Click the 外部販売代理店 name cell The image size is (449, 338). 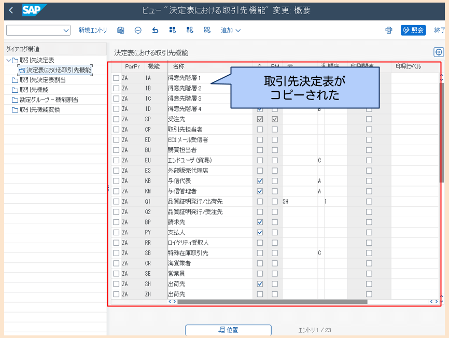tap(210, 171)
